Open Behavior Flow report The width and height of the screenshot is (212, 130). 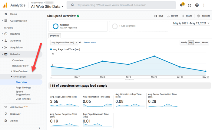click(20, 66)
